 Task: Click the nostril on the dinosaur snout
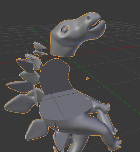tap(88, 18)
